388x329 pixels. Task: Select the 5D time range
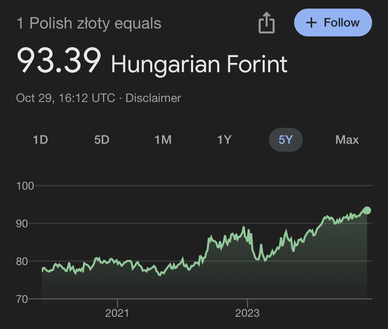pos(102,140)
